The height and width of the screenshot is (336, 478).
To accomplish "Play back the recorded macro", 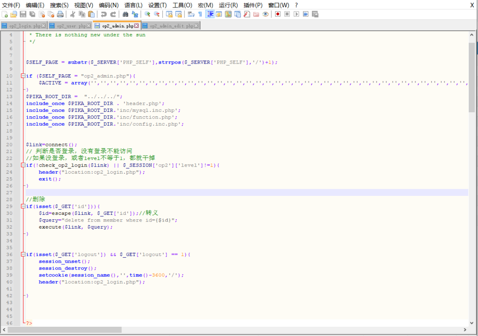I will coord(296,14).
